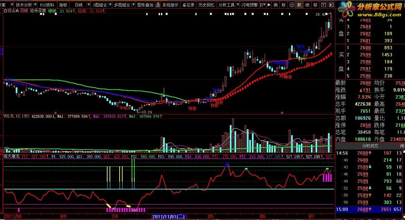Click the 涨跌 191 value row
The width and height of the screenshot is (405, 220).
(353, 90)
